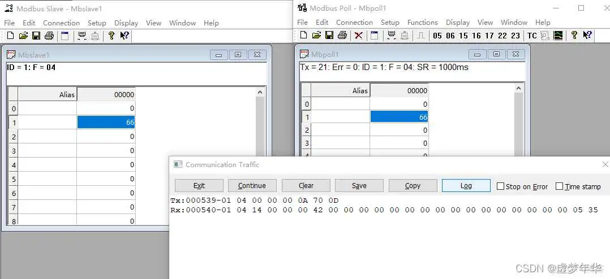Image resolution: width=610 pixels, height=279 pixels.
Task: Open the Functions menu in Modbus Poll
Action: click(422, 23)
